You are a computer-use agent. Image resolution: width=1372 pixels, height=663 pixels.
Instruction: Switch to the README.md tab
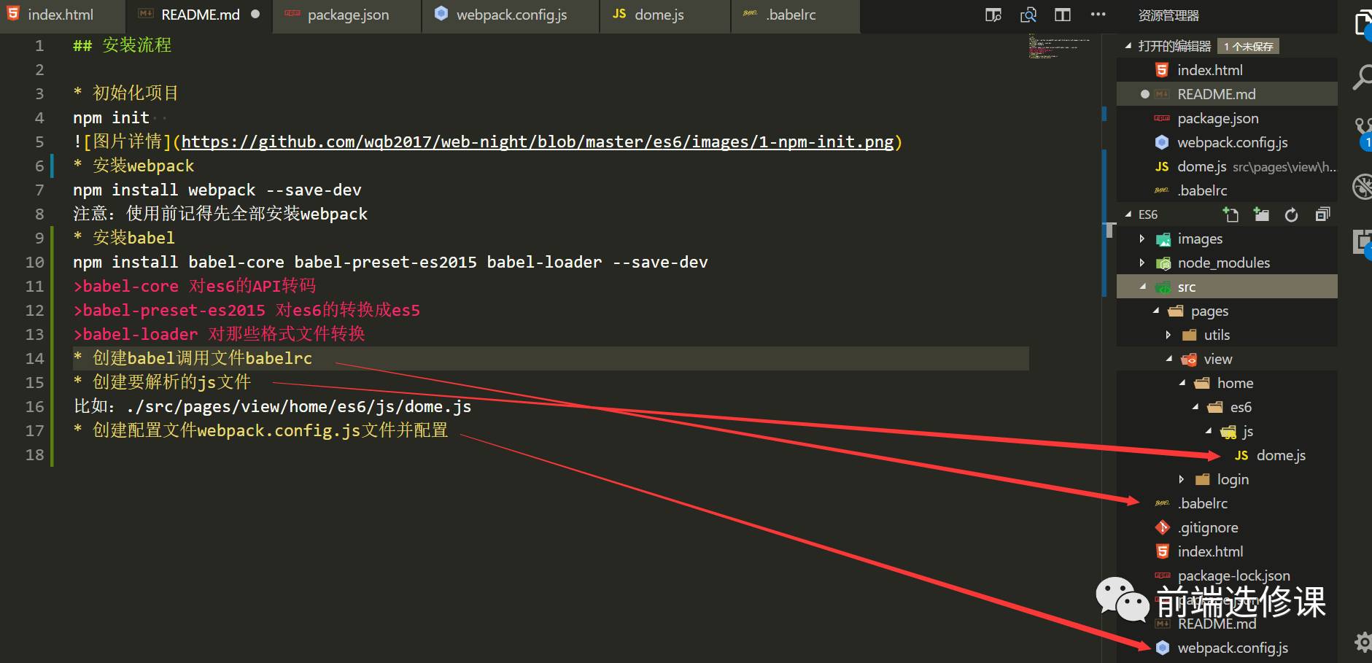point(200,15)
